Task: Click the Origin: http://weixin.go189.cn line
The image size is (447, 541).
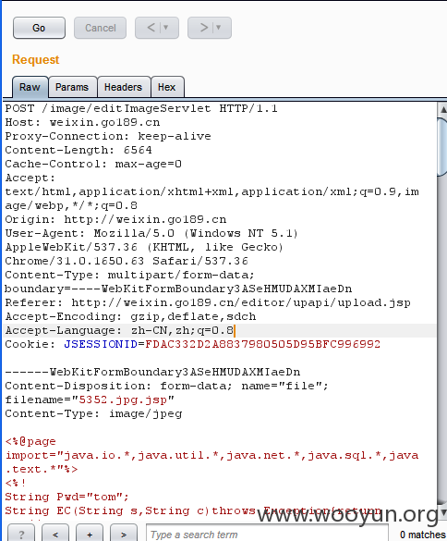Action: (115, 219)
